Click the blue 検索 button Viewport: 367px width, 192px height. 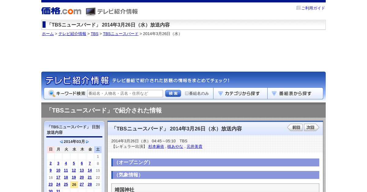(173, 94)
